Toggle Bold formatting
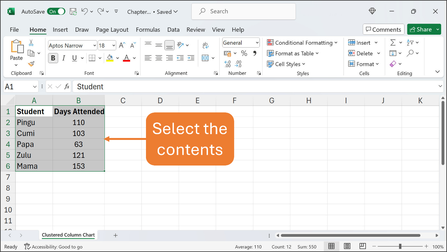Screen dimensions: 447x252 (x=53, y=58)
